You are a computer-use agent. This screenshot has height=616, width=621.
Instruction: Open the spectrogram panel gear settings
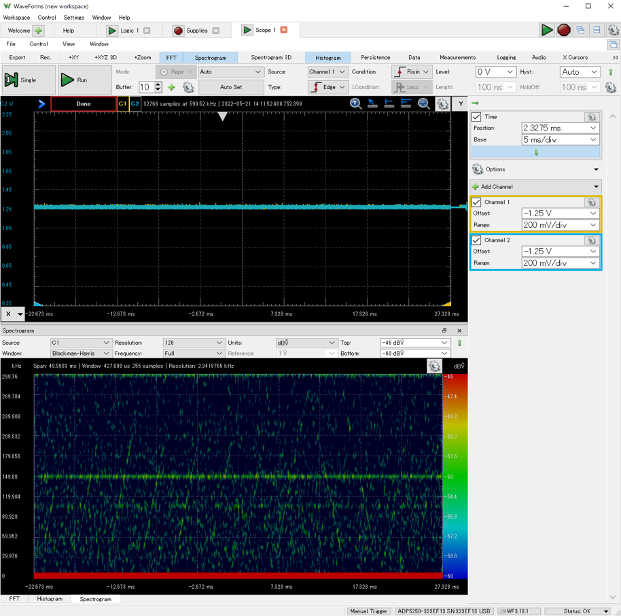[434, 366]
